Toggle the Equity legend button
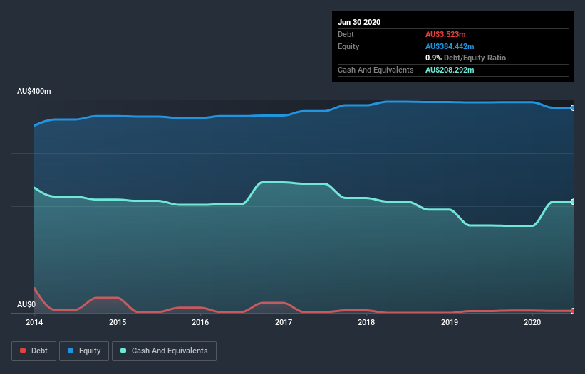The width and height of the screenshot is (585, 374). click(x=84, y=351)
